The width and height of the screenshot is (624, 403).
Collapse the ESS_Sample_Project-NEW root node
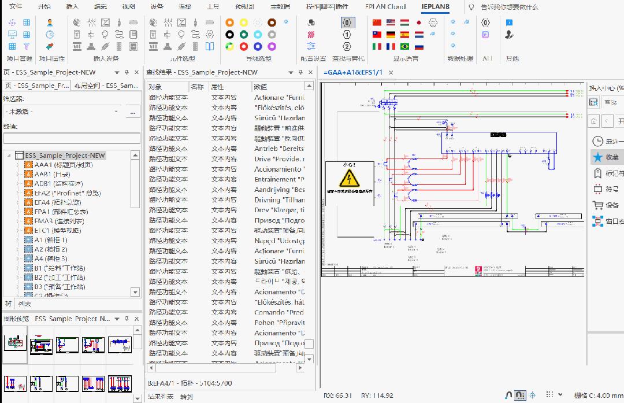pos(8,155)
